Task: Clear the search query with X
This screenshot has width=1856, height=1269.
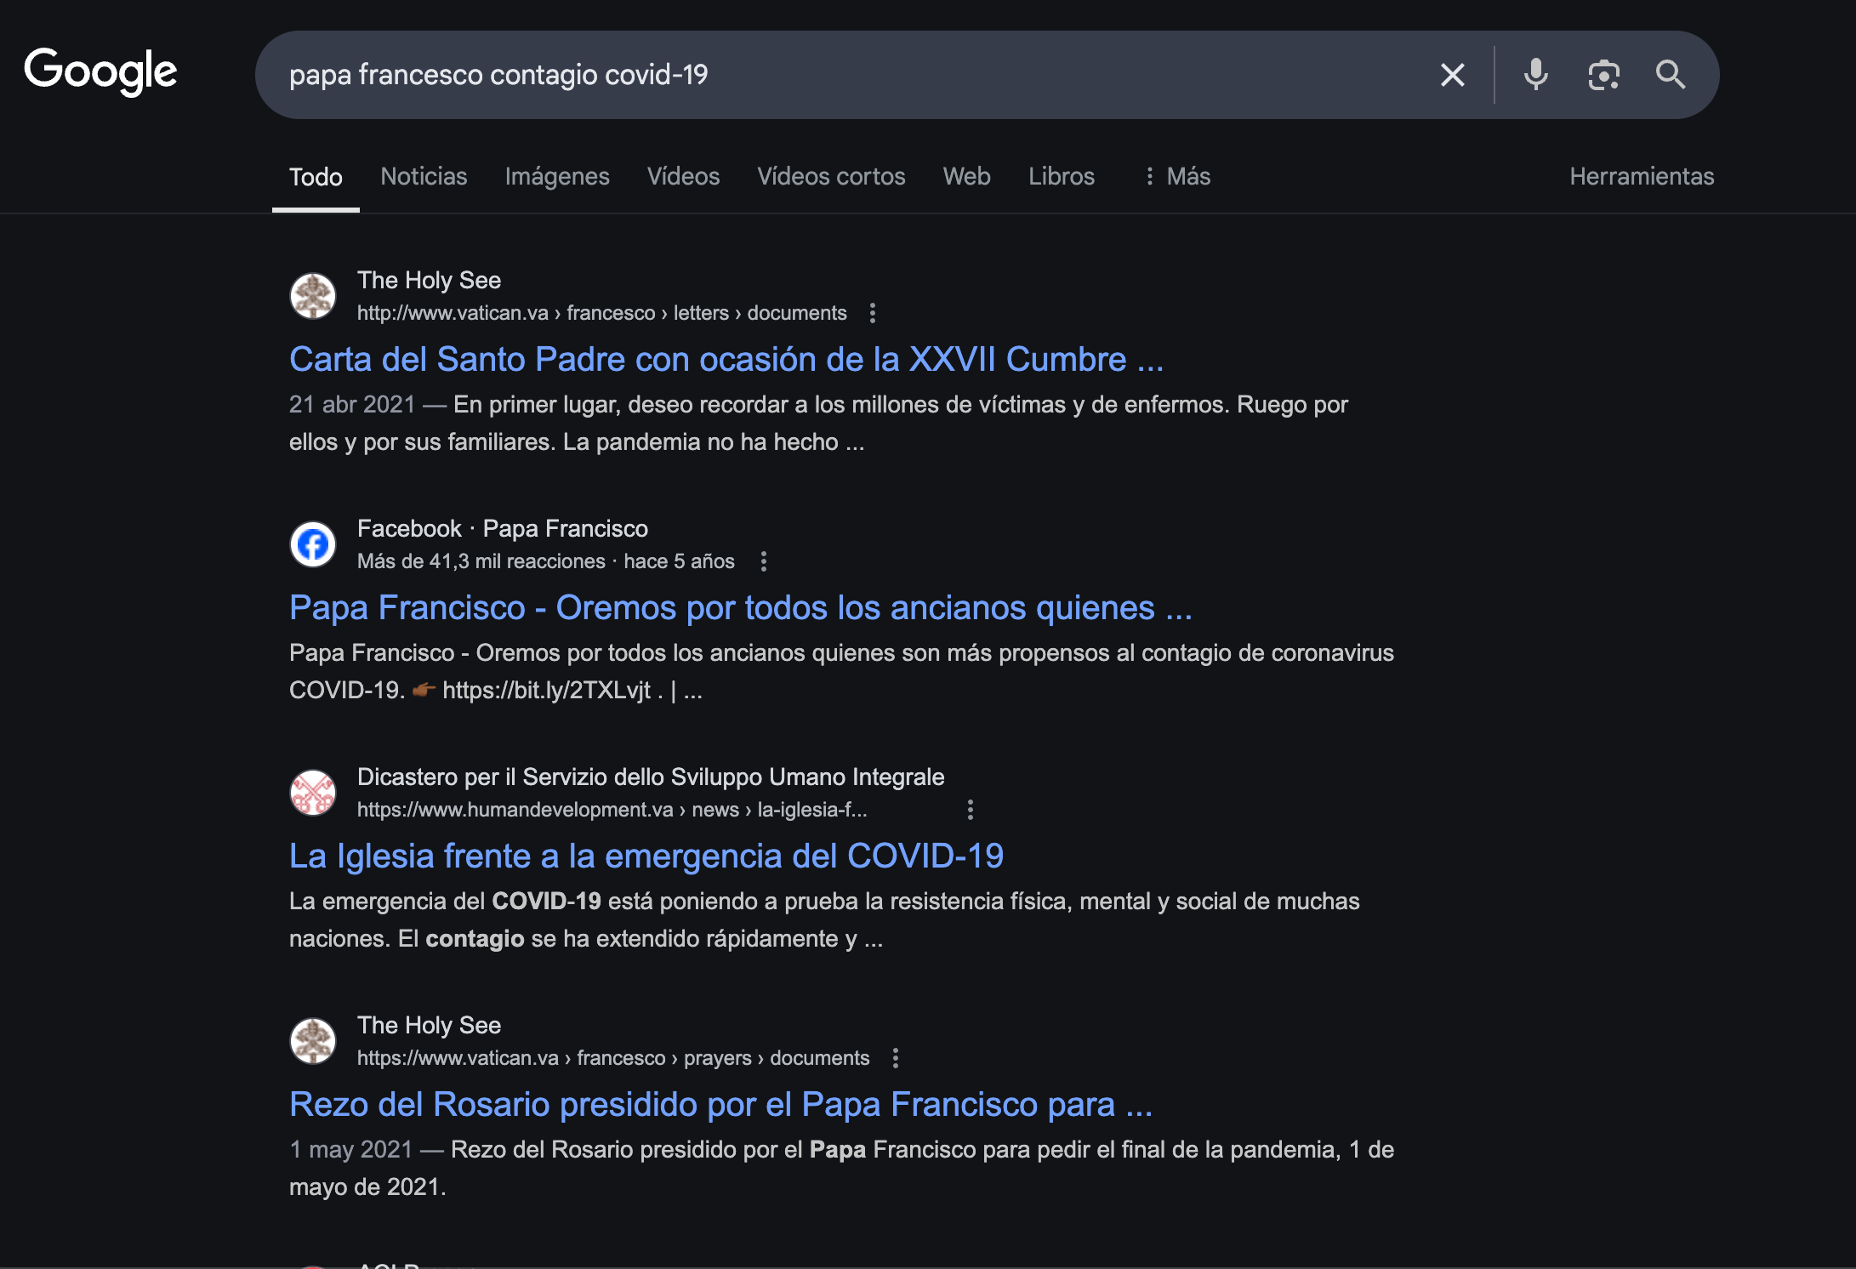Action: [1453, 75]
